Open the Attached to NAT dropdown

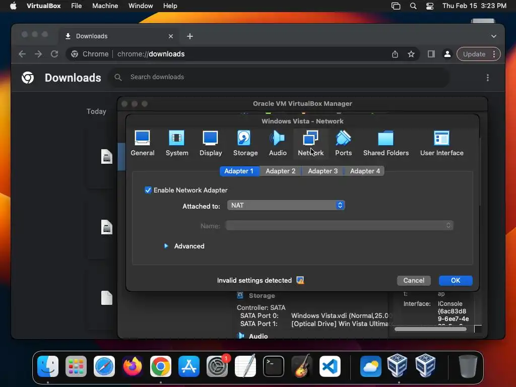click(286, 206)
